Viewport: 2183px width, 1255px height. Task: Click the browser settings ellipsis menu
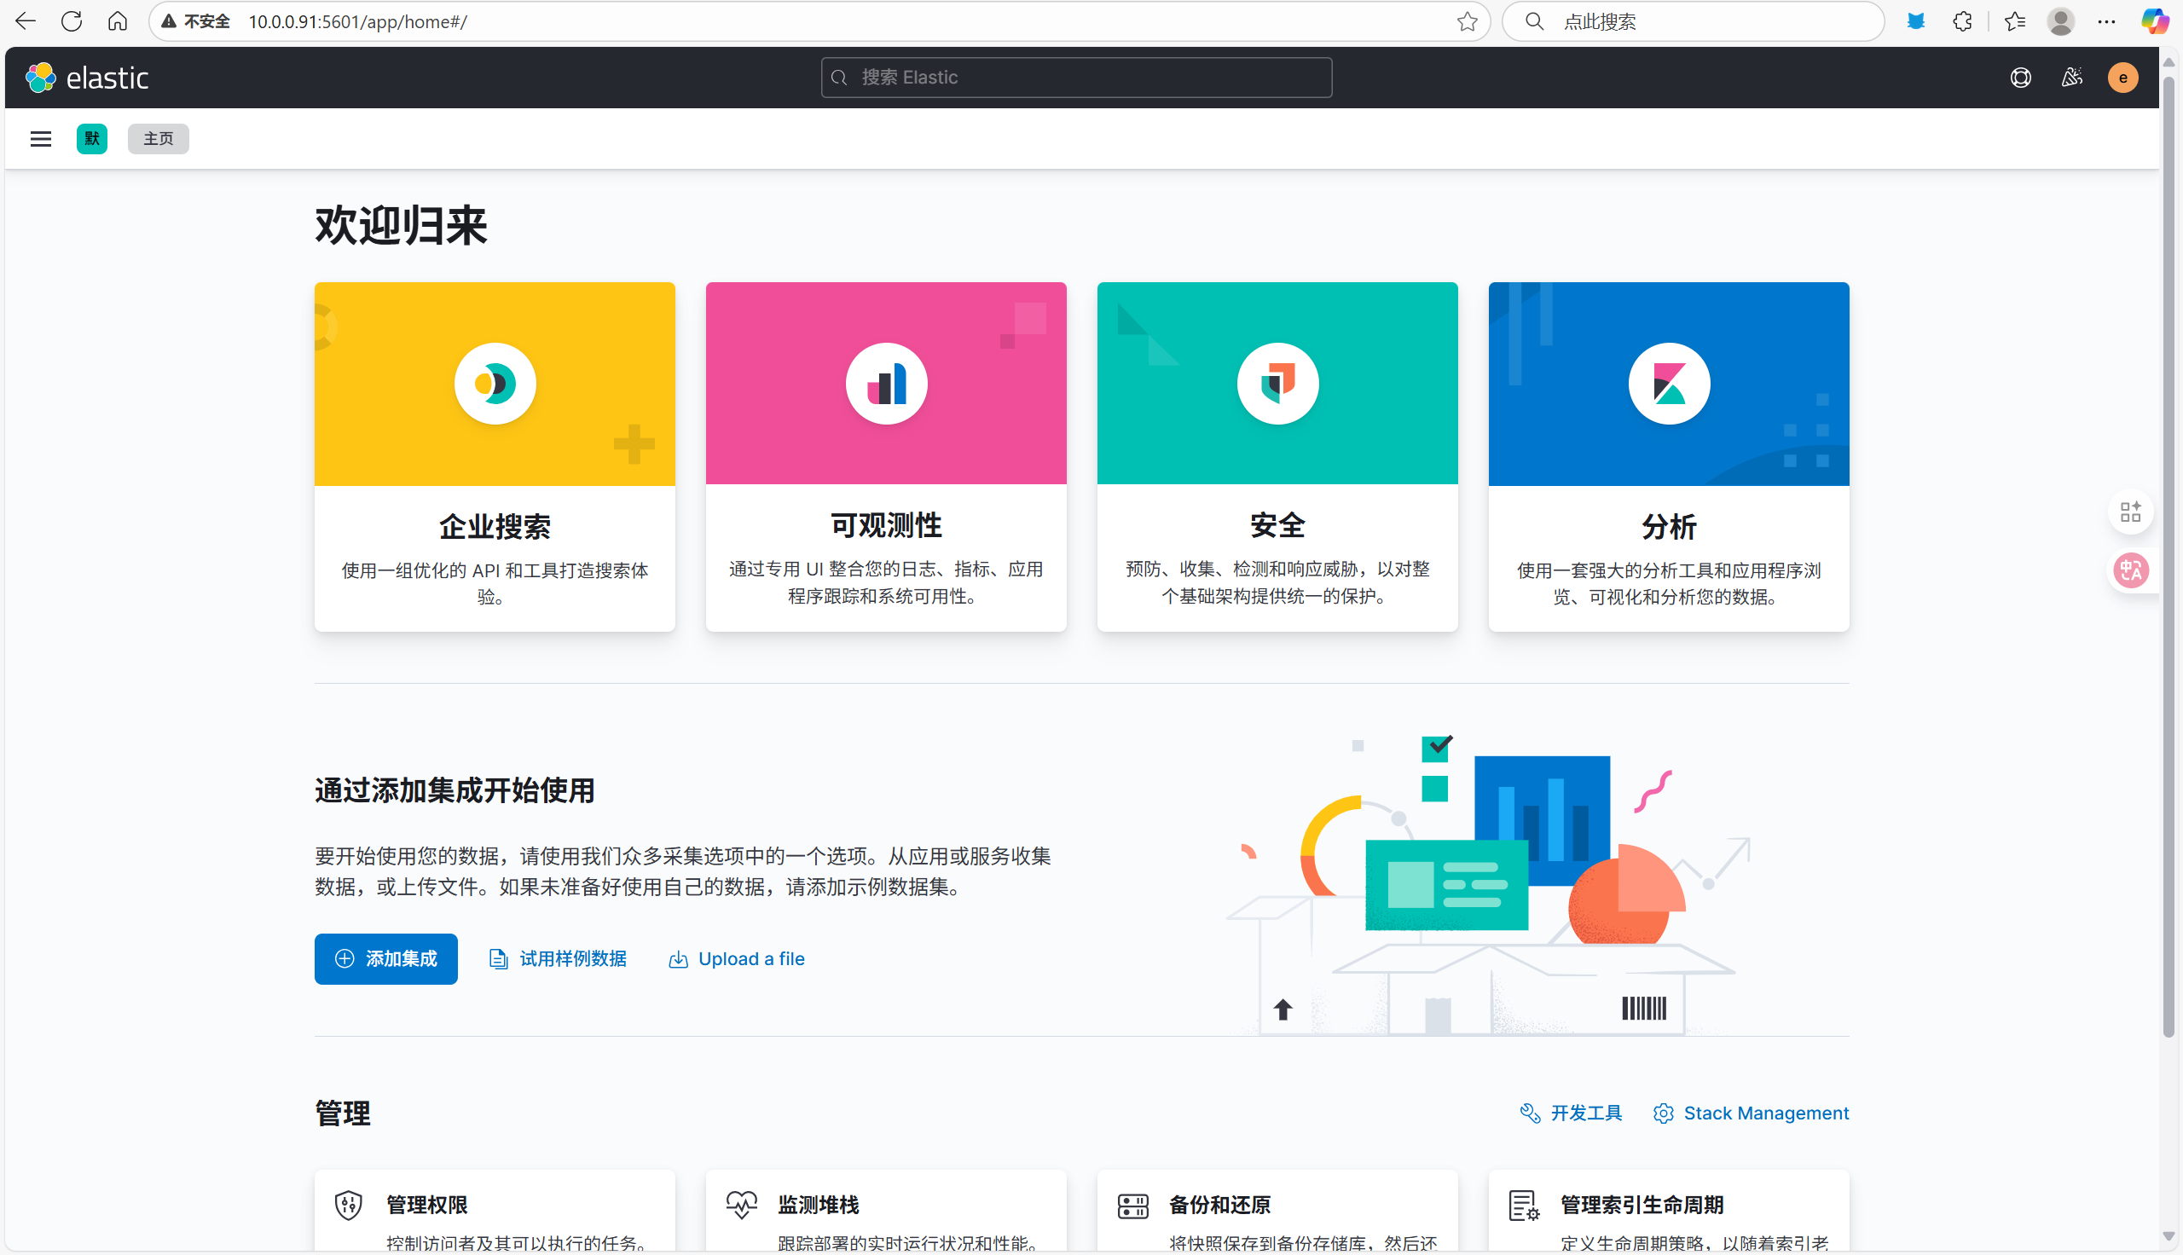point(2106,21)
